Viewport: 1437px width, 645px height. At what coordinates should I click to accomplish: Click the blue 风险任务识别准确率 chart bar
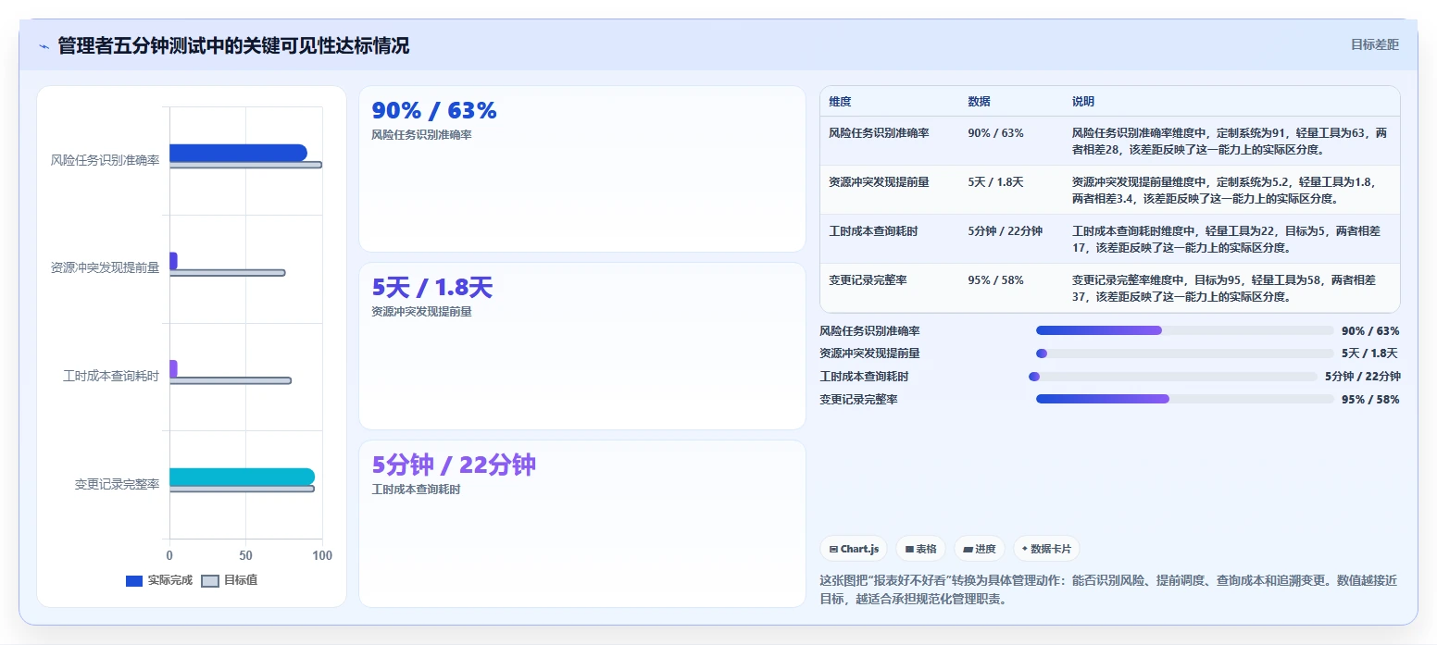pyautogui.click(x=238, y=153)
